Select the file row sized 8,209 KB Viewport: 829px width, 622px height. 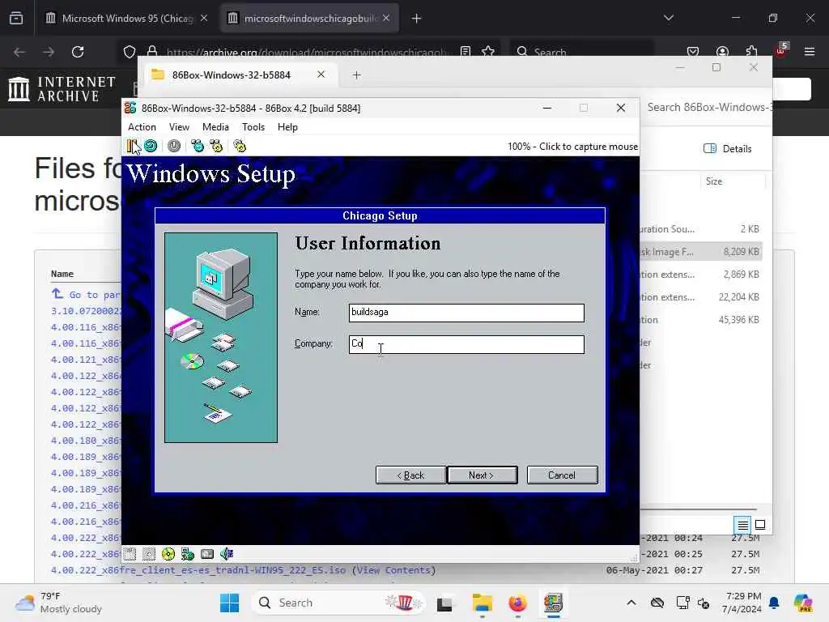pos(701,252)
